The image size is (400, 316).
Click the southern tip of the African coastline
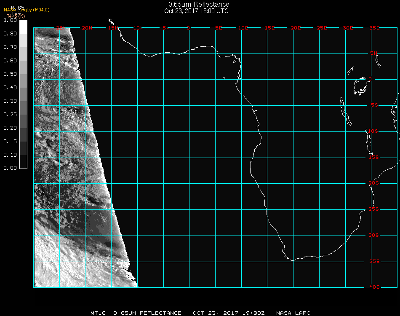pos(292,260)
